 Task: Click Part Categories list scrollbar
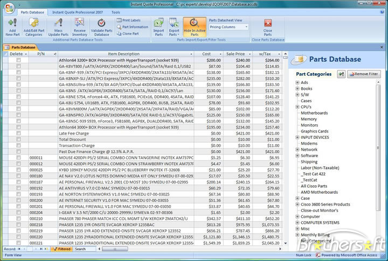(378, 147)
